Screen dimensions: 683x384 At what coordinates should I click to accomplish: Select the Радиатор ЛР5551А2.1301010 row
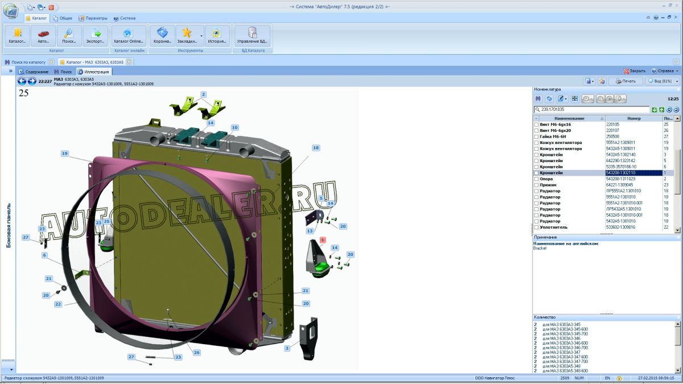(x=603, y=191)
